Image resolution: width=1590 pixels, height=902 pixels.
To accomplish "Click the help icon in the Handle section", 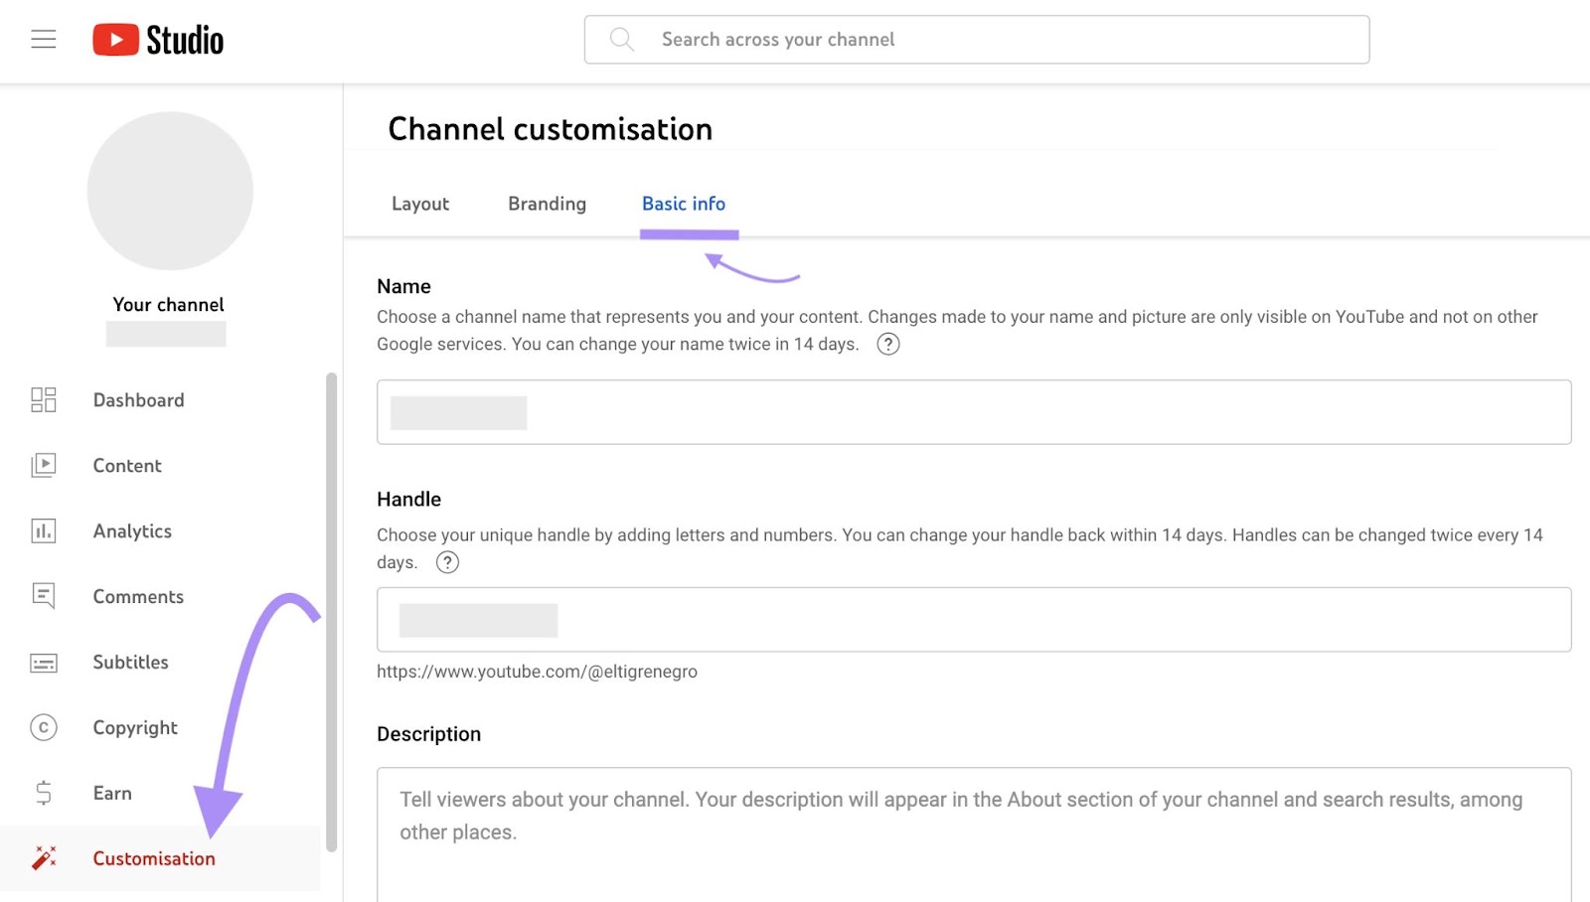I will point(447,562).
